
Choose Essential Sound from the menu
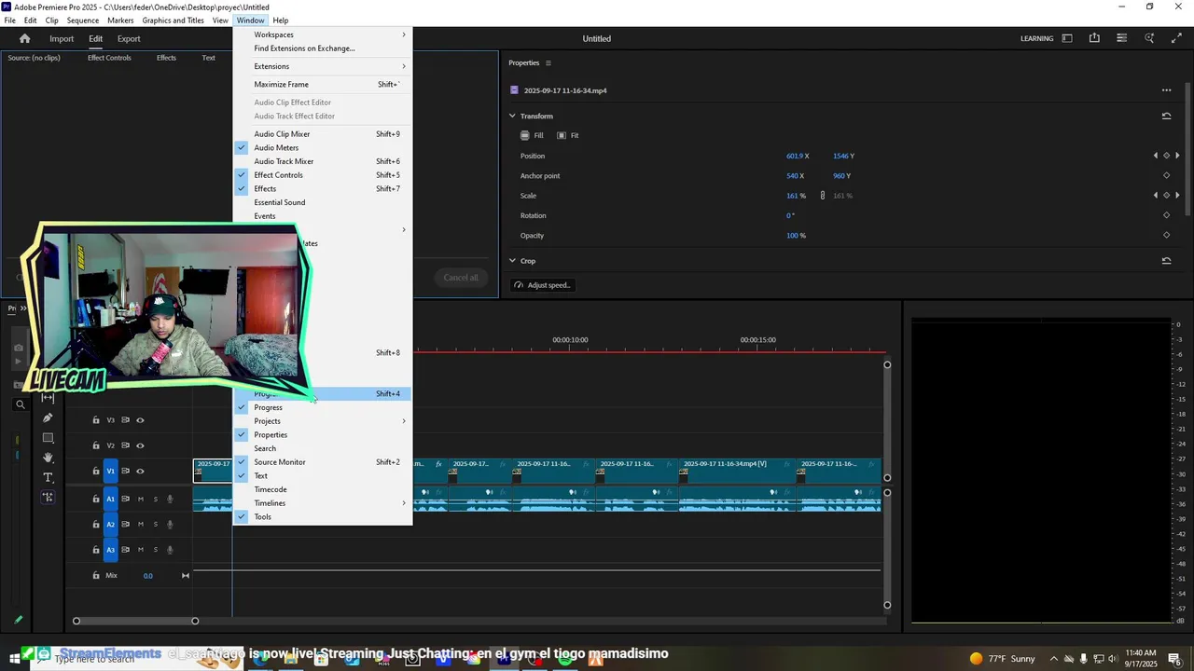(322, 202)
